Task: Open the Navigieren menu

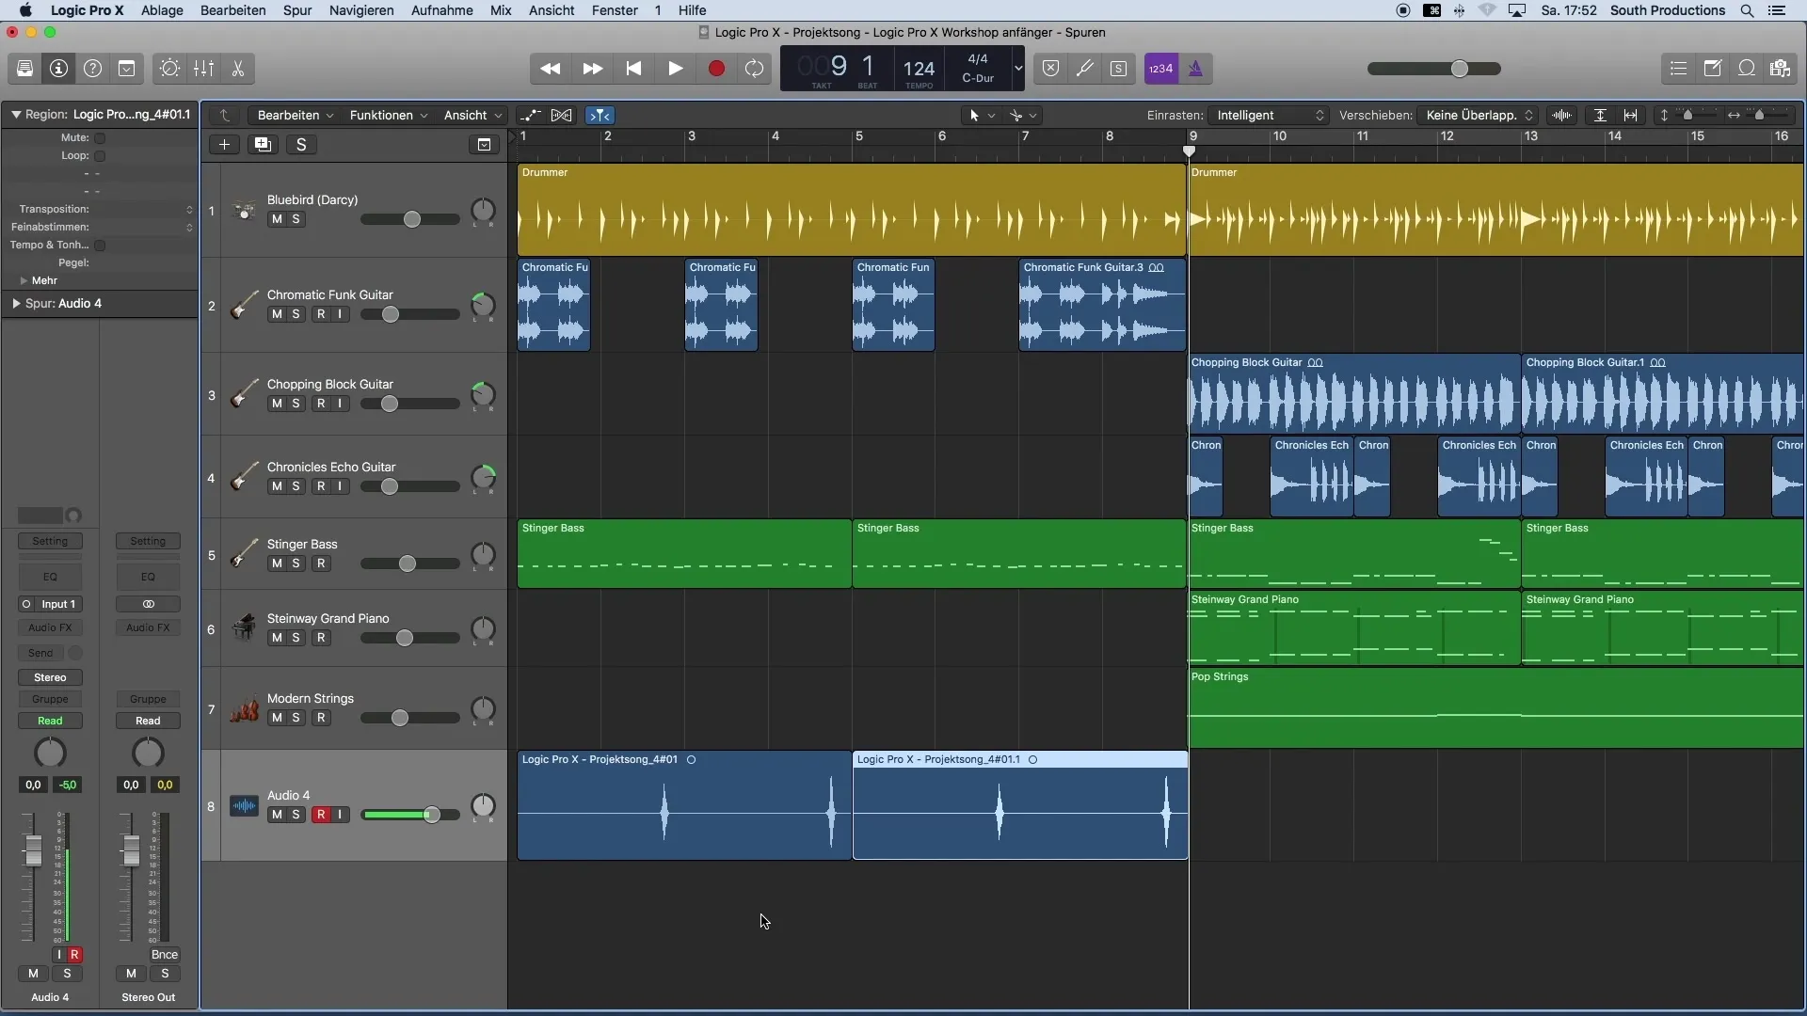Action: (x=361, y=10)
